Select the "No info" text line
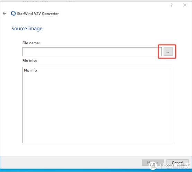 [x=30, y=70]
